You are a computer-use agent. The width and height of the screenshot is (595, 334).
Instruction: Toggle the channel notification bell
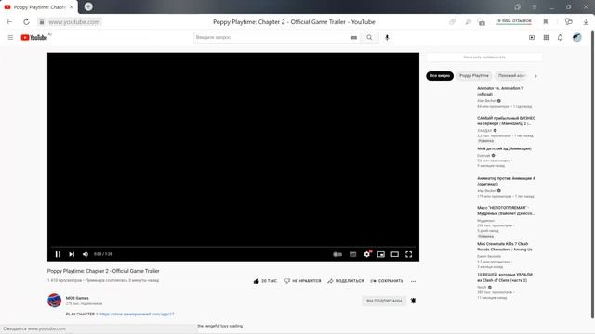[x=413, y=301]
